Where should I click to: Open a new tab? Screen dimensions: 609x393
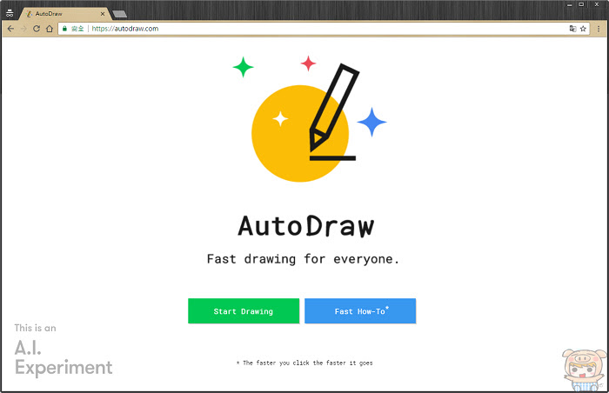120,15
